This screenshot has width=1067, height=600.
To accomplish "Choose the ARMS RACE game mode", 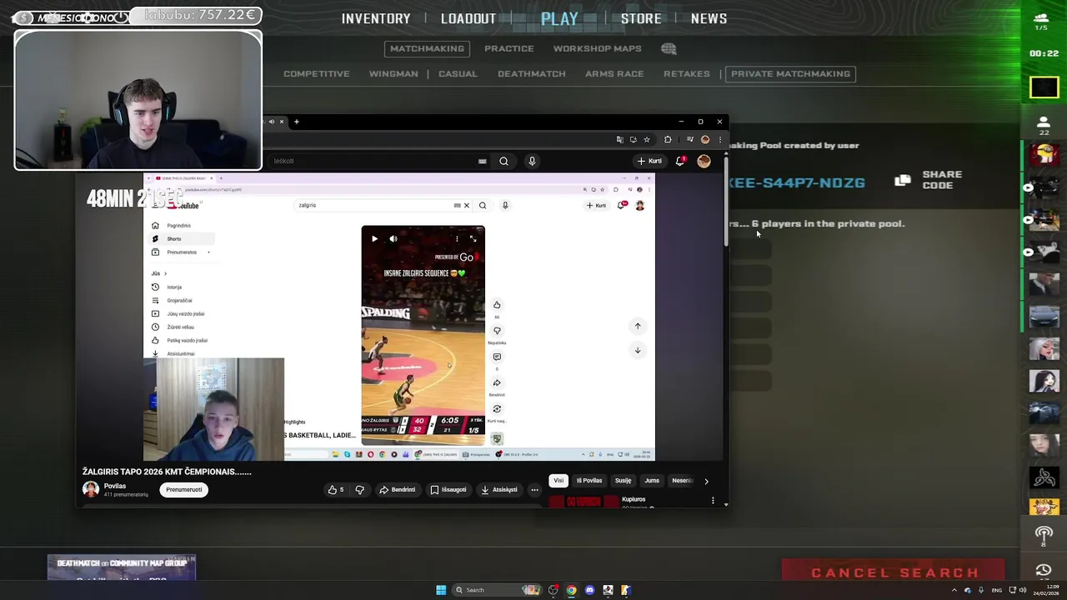I will click(x=614, y=73).
